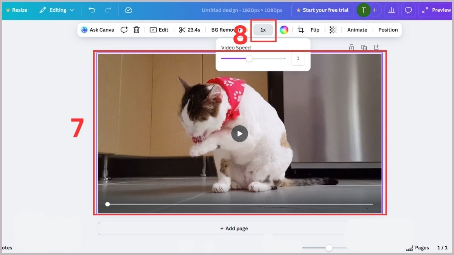Adjust the Video Speed slider
The image size is (454, 255).
pyautogui.click(x=249, y=59)
